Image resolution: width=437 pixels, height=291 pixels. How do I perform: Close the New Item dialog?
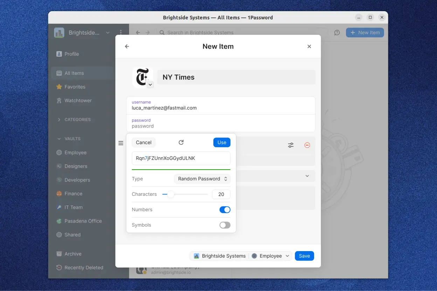point(309,46)
